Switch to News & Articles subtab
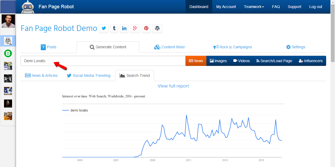 click(x=41, y=75)
